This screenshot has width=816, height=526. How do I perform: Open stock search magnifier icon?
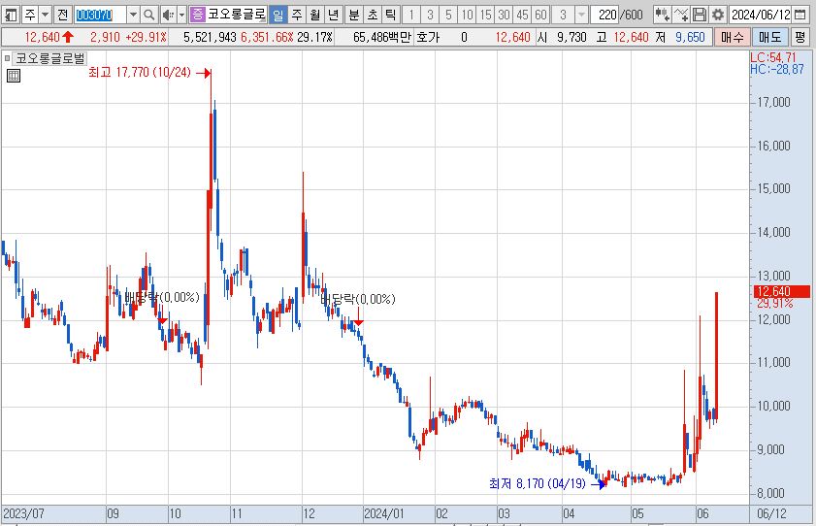tap(148, 15)
